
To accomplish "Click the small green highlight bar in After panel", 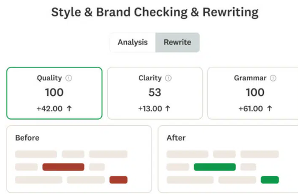I will tap(270, 180).
